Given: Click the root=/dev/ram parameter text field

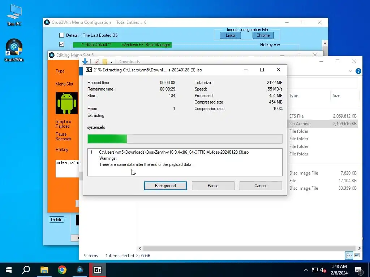Looking at the screenshot, I should coord(67,169).
